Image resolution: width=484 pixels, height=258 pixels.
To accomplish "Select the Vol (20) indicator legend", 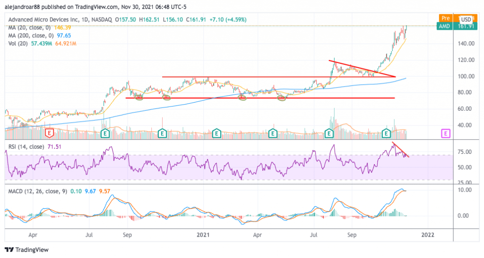I will (x=18, y=44).
